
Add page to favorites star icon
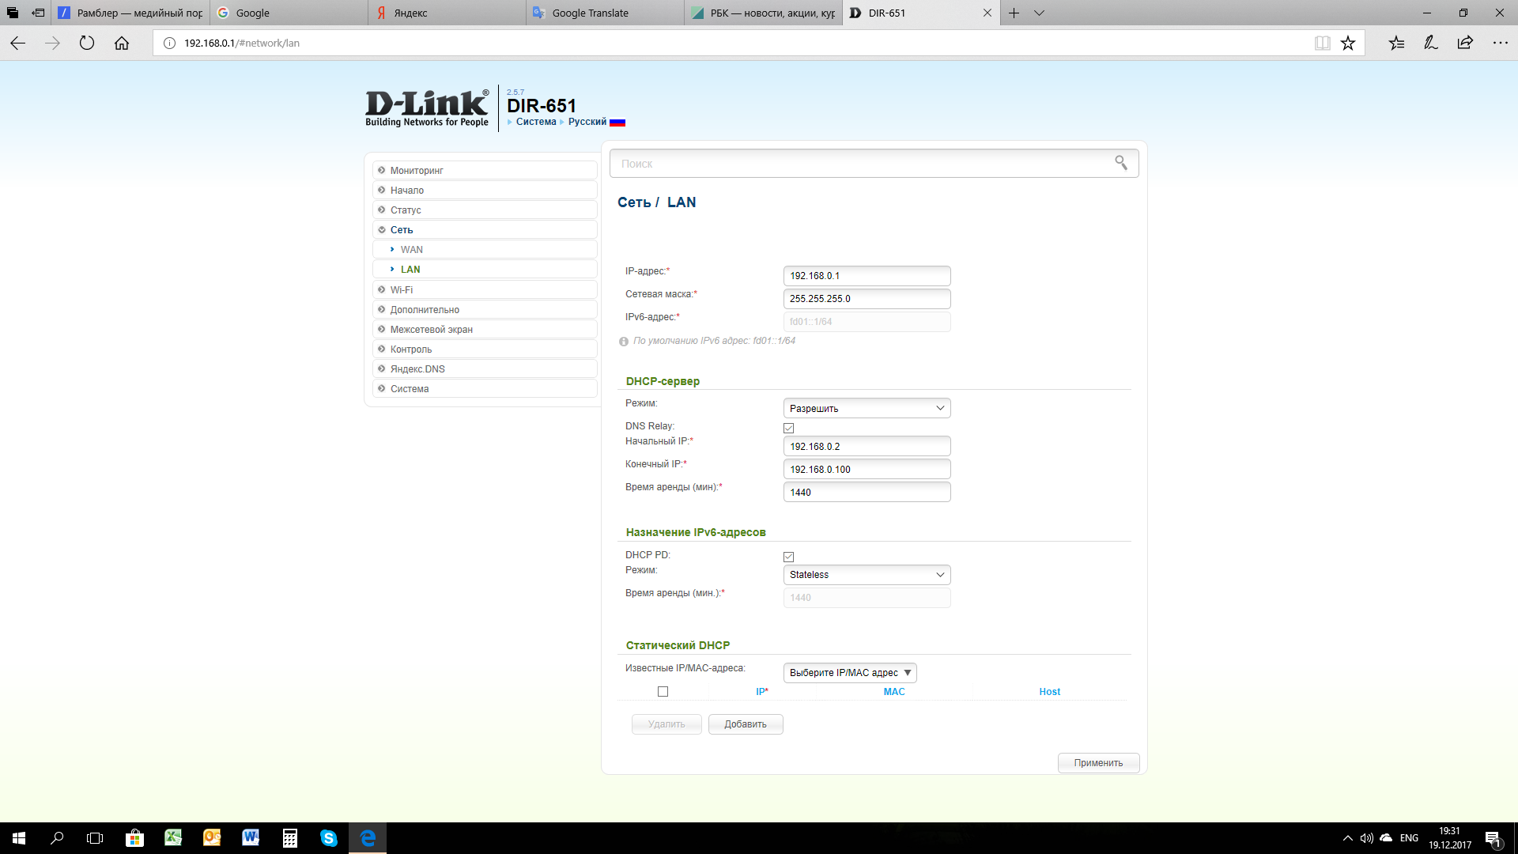coord(1348,43)
